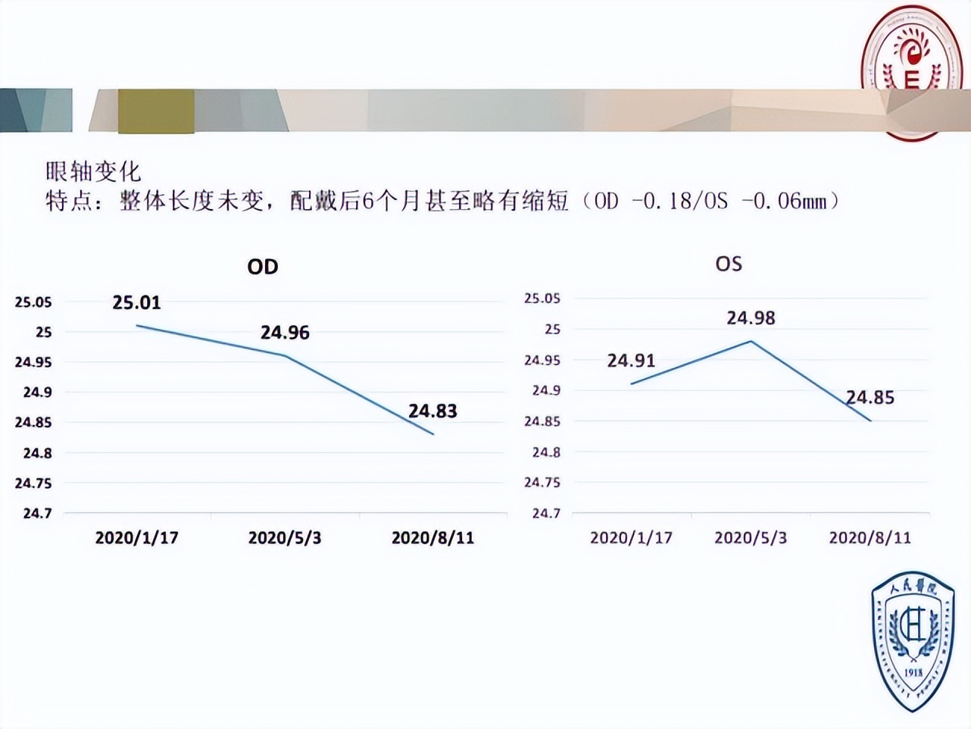The height and width of the screenshot is (729, 971).
Task: Select 2020/5/3 on the OD chart axis
Action: [285, 537]
